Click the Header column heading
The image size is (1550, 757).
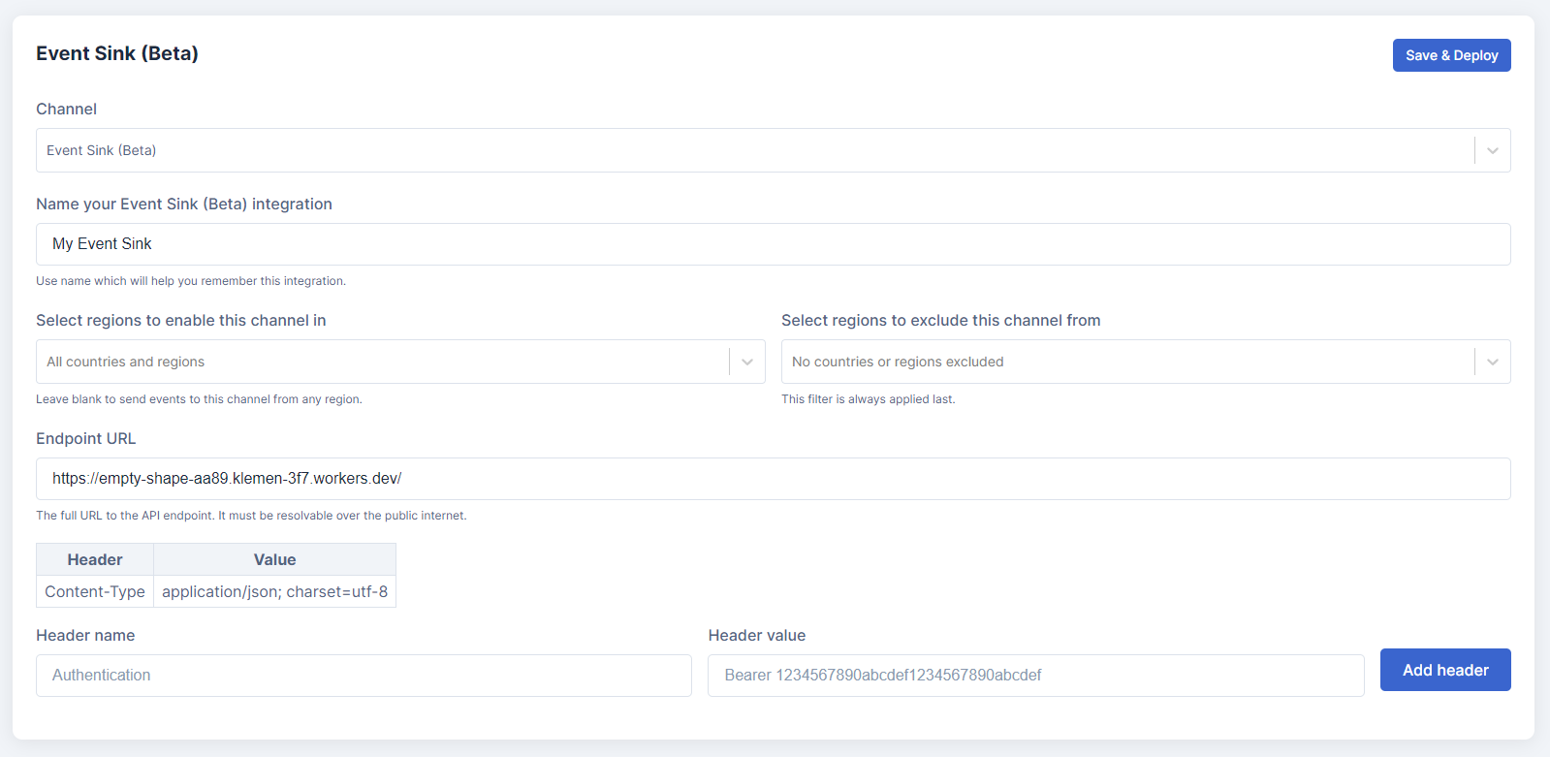click(95, 559)
